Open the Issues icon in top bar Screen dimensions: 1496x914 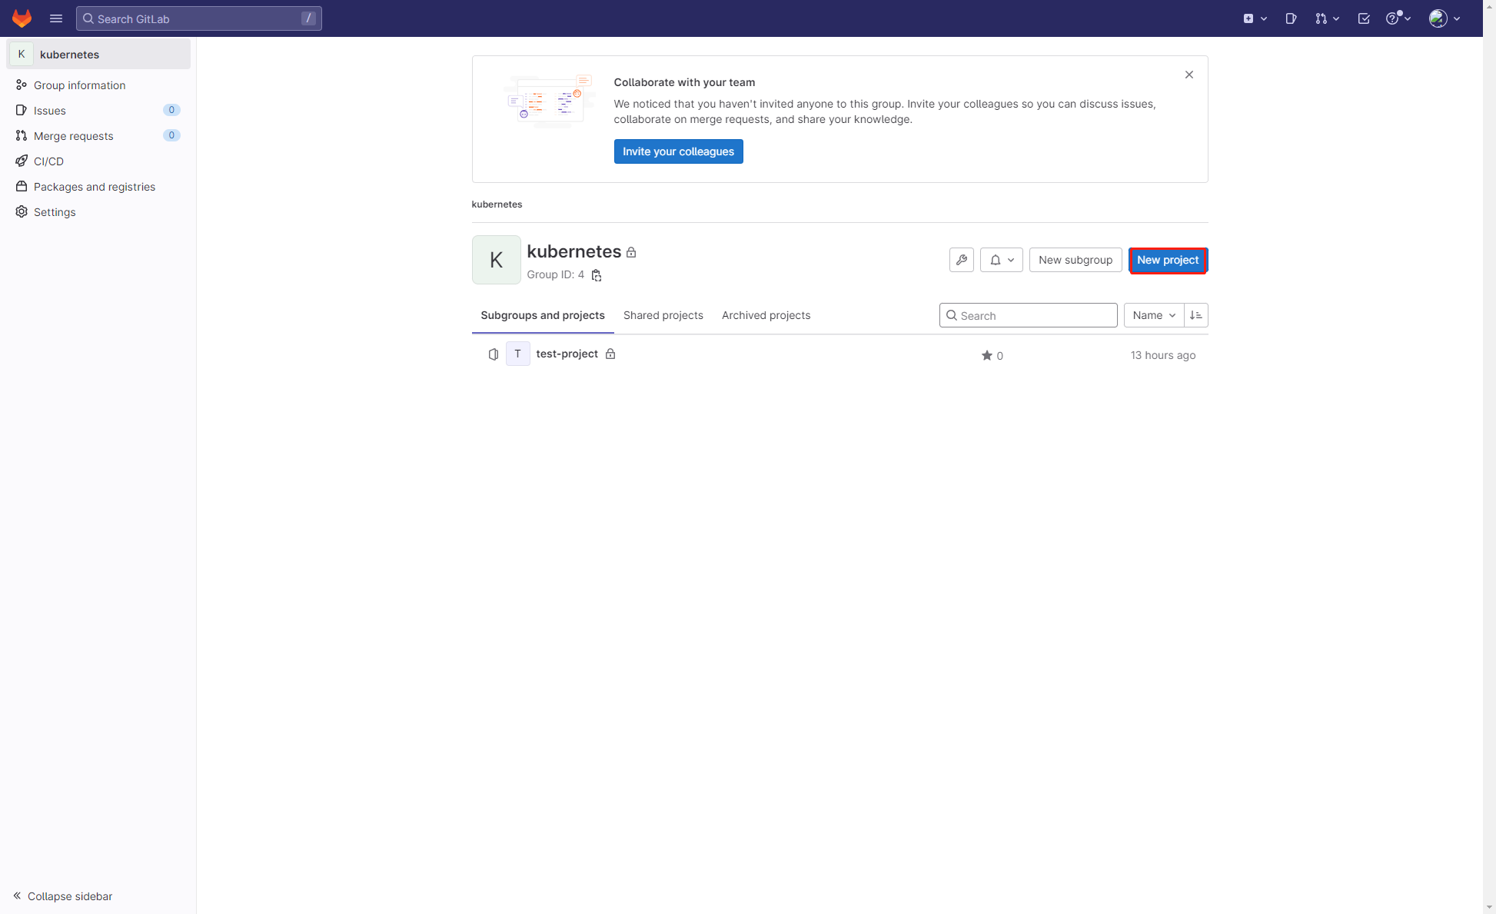pos(1291,18)
